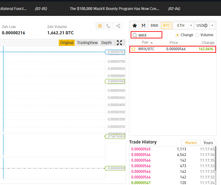
Task: Select the Volume radio button
Action: [x=197, y=35]
